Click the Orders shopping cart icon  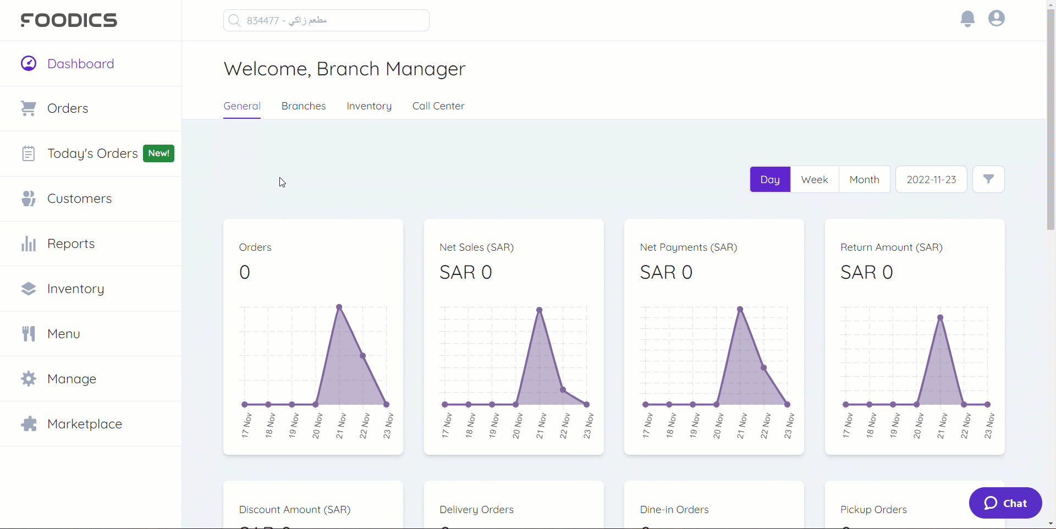tap(29, 108)
